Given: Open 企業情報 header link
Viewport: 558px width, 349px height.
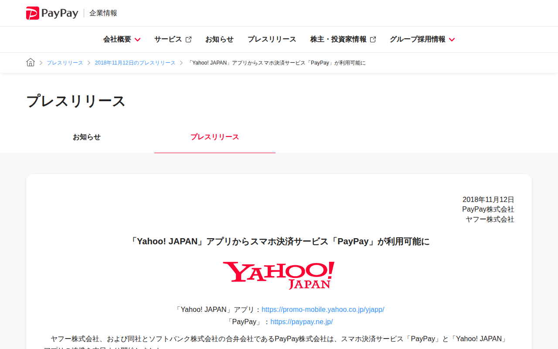Looking at the screenshot, I should coord(103,13).
